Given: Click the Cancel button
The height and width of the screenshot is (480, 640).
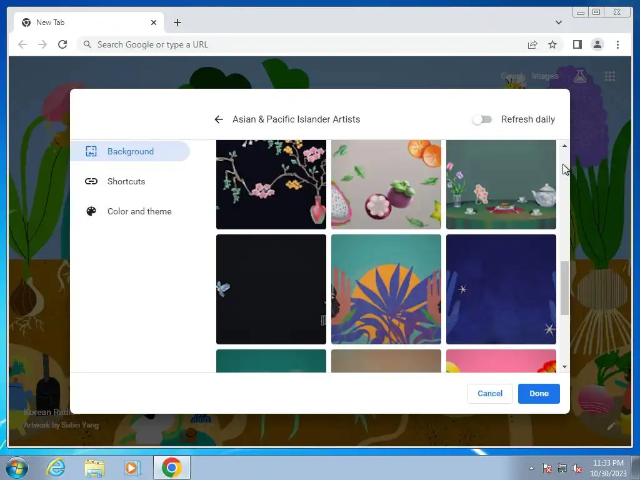Looking at the screenshot, I should tap(490, 394).
